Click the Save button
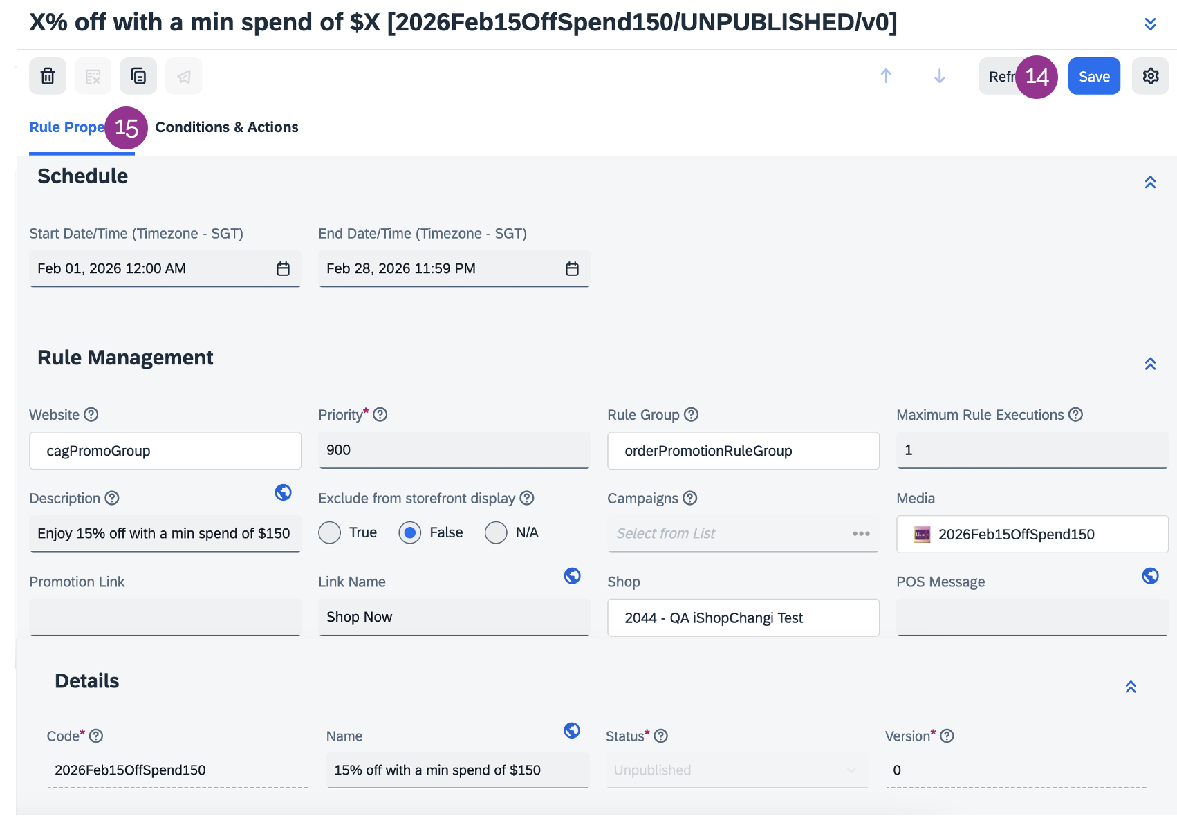The height and width of the screenshot is (816, 1177). tap(1093, 76)
